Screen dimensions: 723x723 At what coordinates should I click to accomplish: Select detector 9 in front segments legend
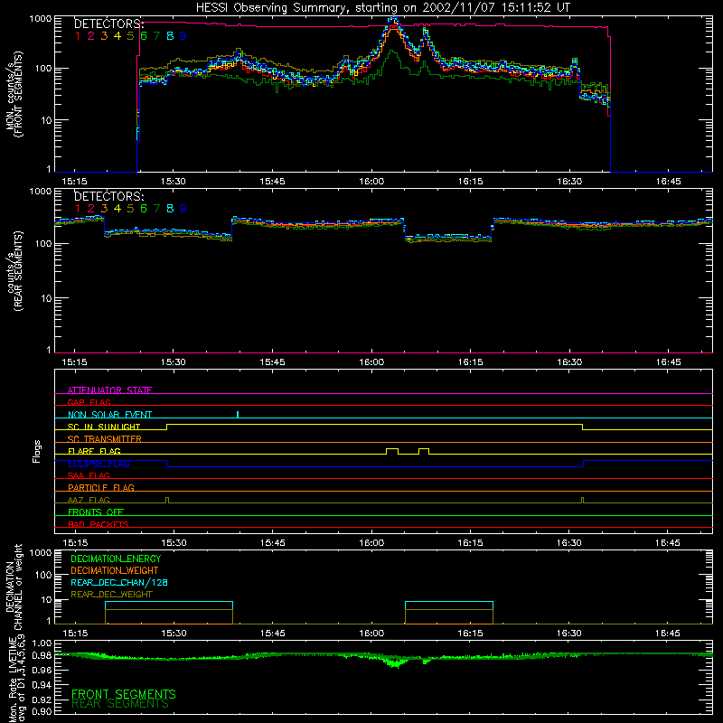tap(183, 36)
